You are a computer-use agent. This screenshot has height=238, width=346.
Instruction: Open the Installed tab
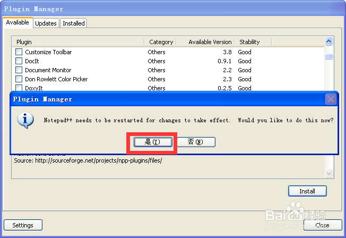pyautogui.click(x=74, y=23)
